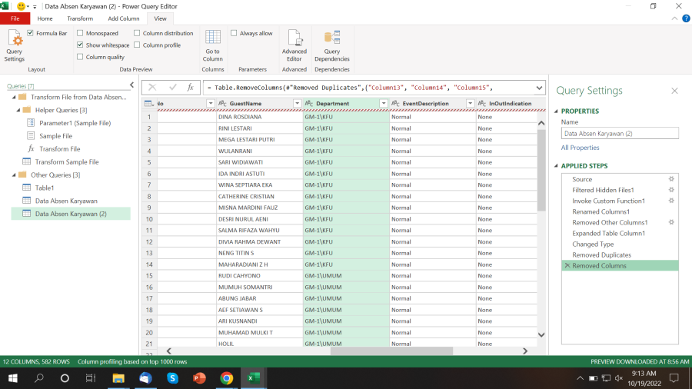The width and height of the screenshot is (692, 389).
Task: Open the File menu tab
Action: (x=15, y=18)
